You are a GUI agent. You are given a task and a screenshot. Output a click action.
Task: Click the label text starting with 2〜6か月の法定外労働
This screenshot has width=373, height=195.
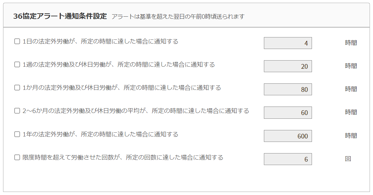click(136, 111)
